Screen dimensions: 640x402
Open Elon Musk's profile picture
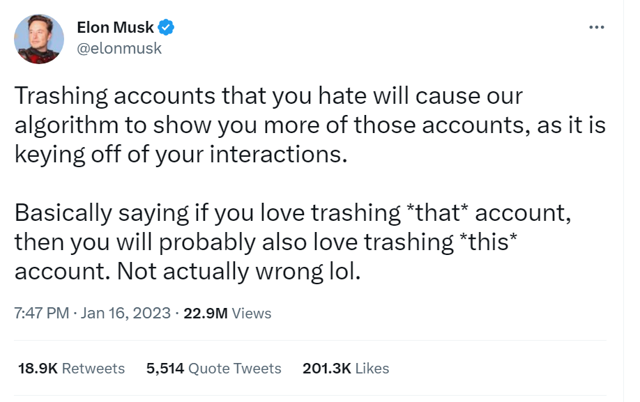tap(38, 39)
